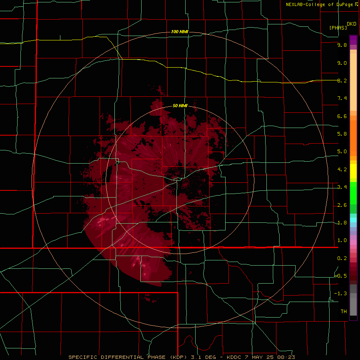The width and height of the screenshot is (360, 360).
Task: Select the 2.6 scale value
Action: [342, 205]
